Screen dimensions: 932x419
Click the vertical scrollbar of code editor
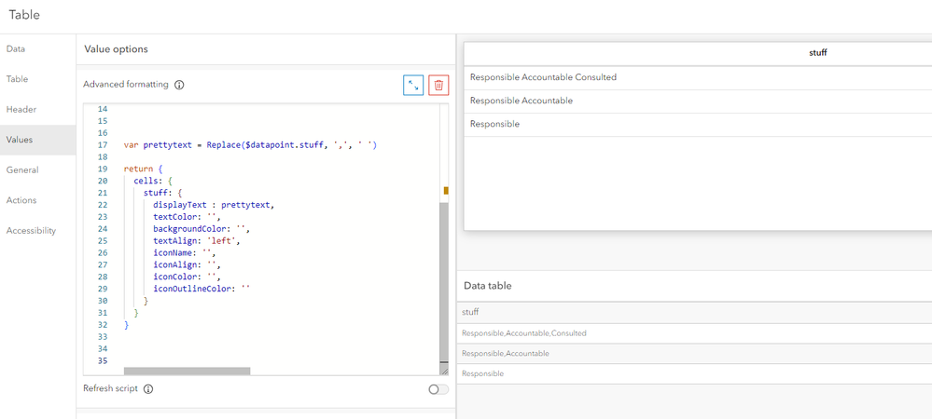[444, 279]
